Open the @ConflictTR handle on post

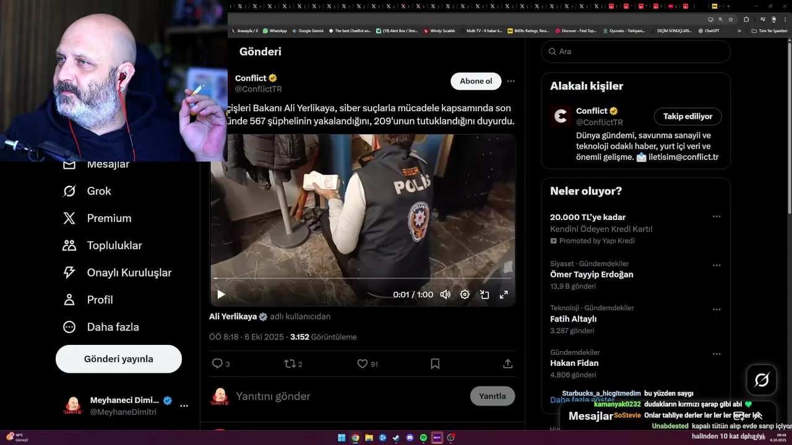tap(258, 89)
